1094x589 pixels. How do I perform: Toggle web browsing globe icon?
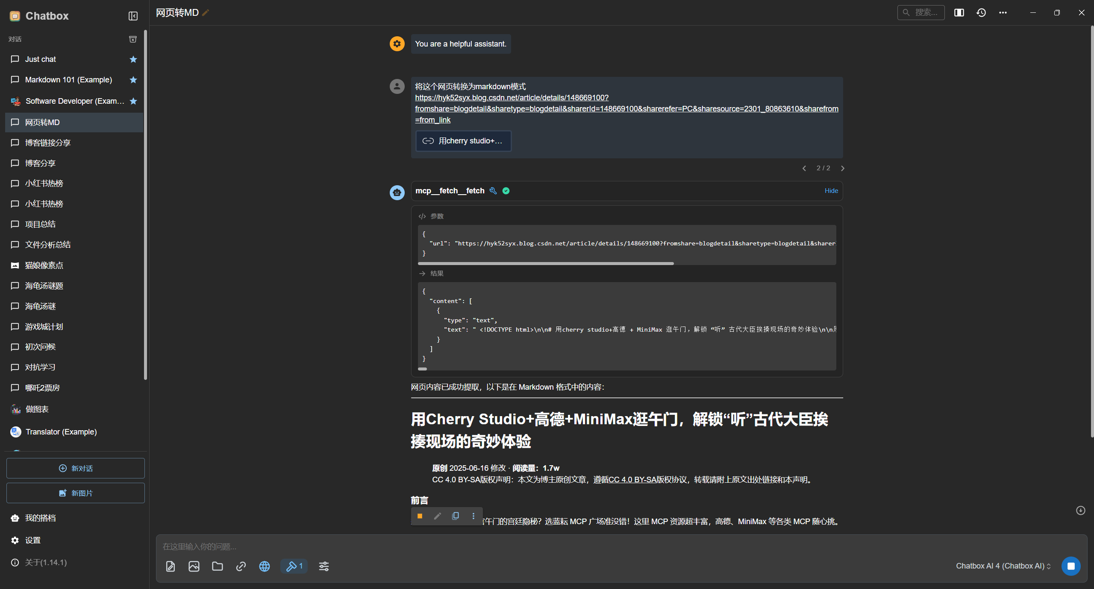click(x=265, y=566)
